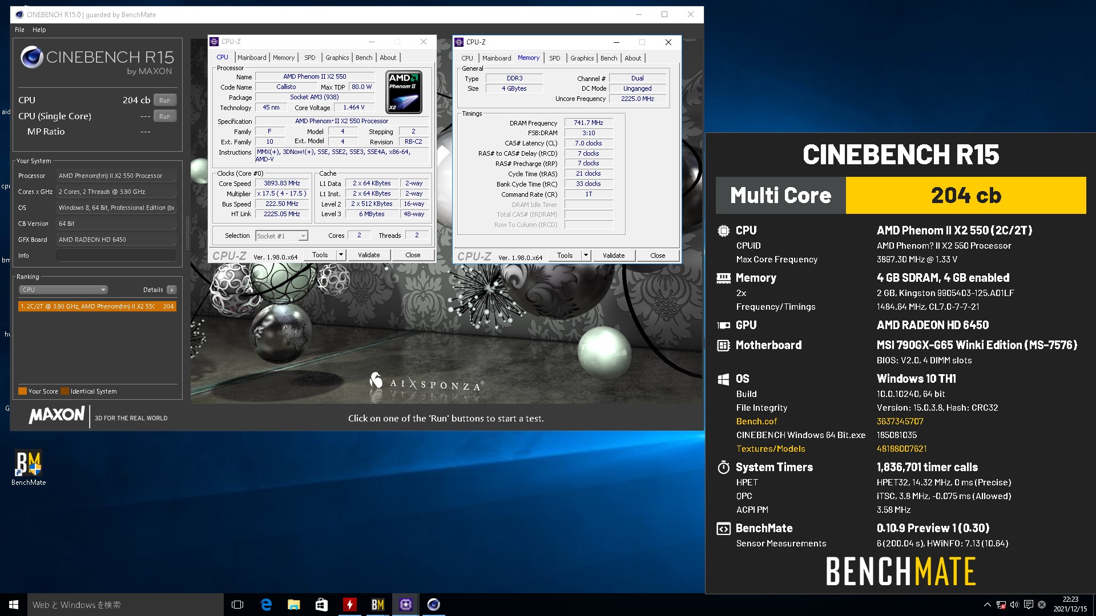This screenshot has height=616, width=1096.
Task: Open the File menu in Cinebench
Action: [x=19, y=30]
